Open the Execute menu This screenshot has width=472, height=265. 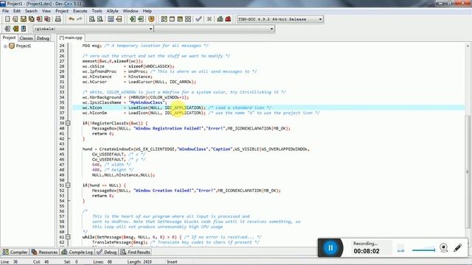point(80,11)
